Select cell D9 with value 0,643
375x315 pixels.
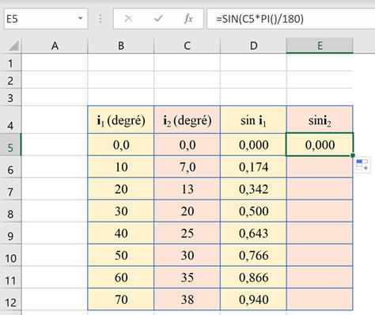(253, 233)
